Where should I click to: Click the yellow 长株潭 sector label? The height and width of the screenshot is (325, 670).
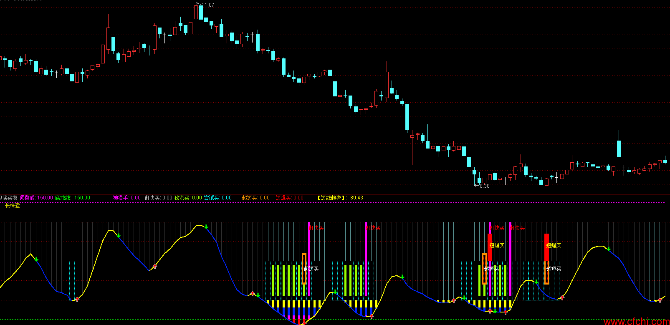(13, 206)
